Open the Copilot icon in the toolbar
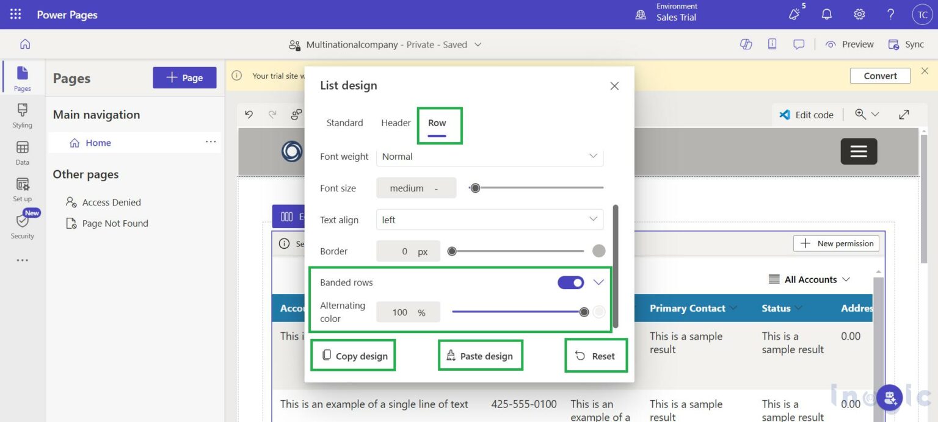 pyautogui.click(x=746, y=44)
